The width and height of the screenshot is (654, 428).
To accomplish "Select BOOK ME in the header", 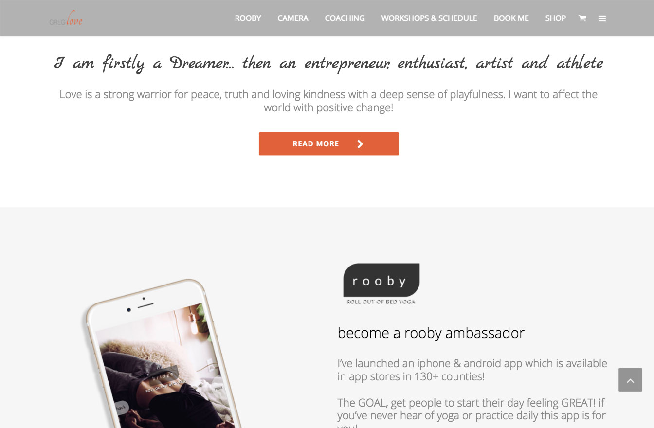I will click(x=511, y=18).
